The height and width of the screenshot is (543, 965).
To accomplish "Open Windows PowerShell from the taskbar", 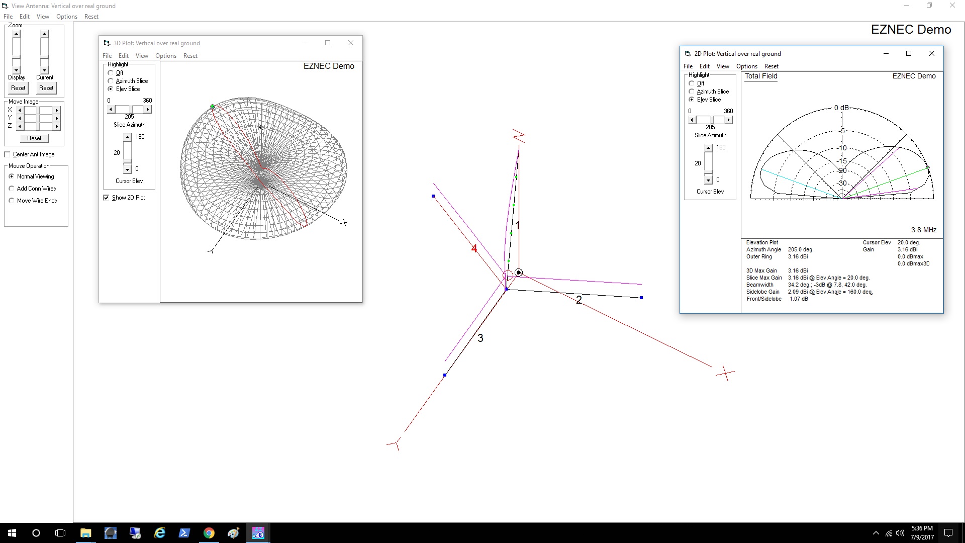I will (x=184, y=533).
